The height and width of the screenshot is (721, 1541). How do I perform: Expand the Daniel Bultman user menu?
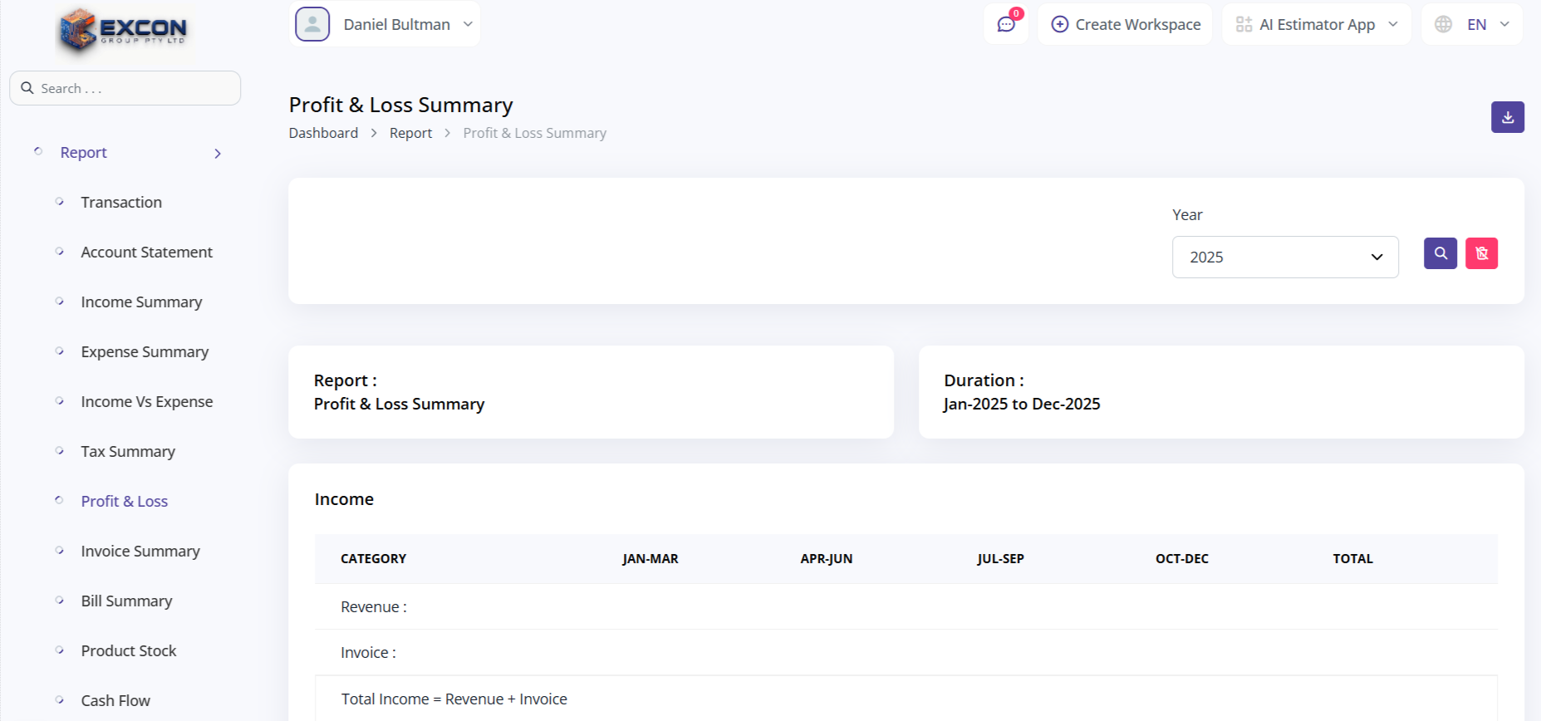pos(396,25)
